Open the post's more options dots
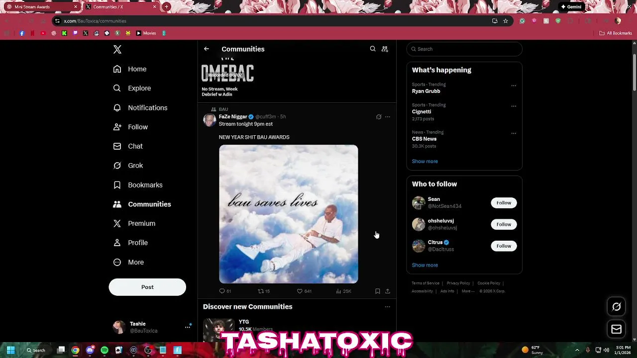The width and height of the screenshot is (637, 358). tap(388, 117)
